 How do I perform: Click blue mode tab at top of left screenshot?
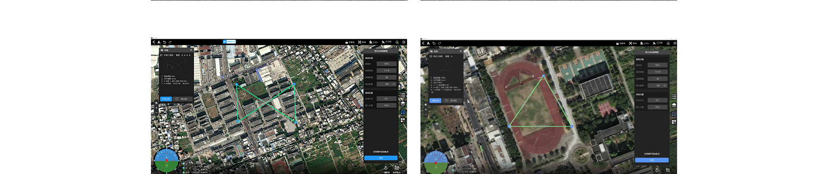pos(229,42)
